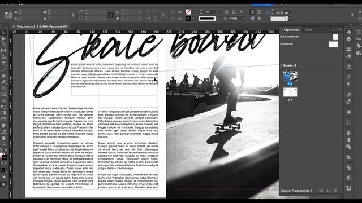Open the Align panel icon in the dock
Screen dimensions: 362x203
click(x=348, y=157)
